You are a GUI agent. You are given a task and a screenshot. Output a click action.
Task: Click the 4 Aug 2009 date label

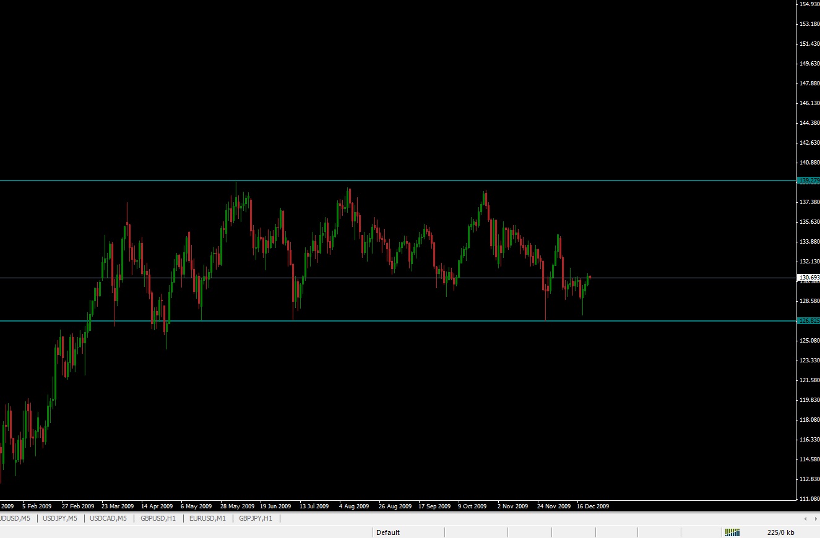(354, 506)
